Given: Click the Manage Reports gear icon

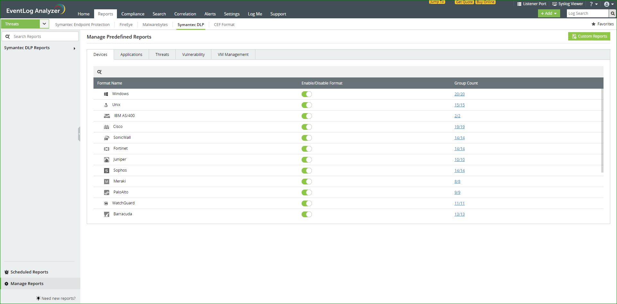Looking at the screenshot, I should click(6, 284).
